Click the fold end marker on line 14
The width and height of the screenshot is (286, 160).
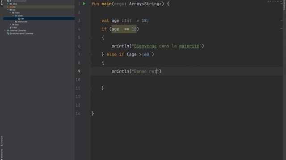tap(90, 114)
